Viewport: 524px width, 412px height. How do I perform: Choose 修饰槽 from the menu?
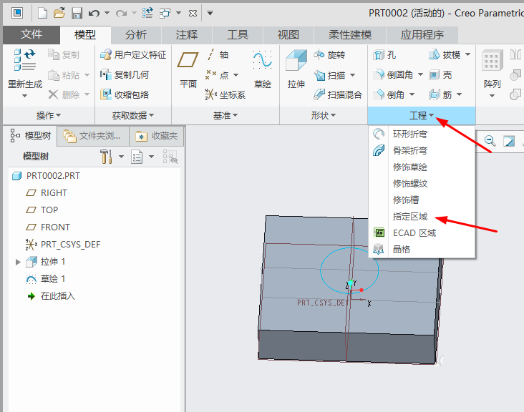[x=422, y=200]
